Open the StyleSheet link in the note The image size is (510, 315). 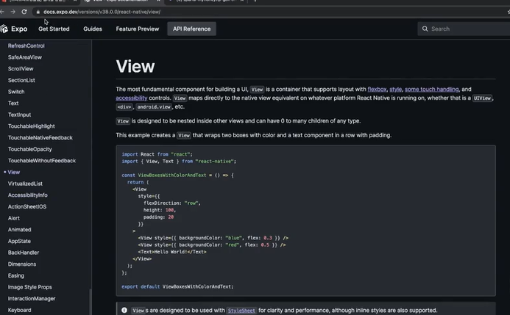coord(241,311)
